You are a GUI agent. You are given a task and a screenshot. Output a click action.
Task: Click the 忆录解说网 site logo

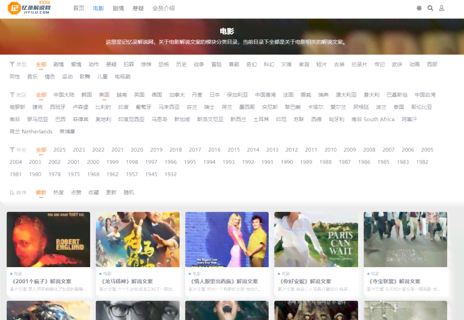(30, 8)
